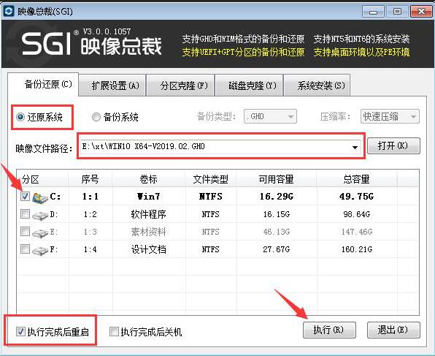Screen dimensions: 435x356
Task: Click the 1:1 sequence number cell
Action: (91, 197)
